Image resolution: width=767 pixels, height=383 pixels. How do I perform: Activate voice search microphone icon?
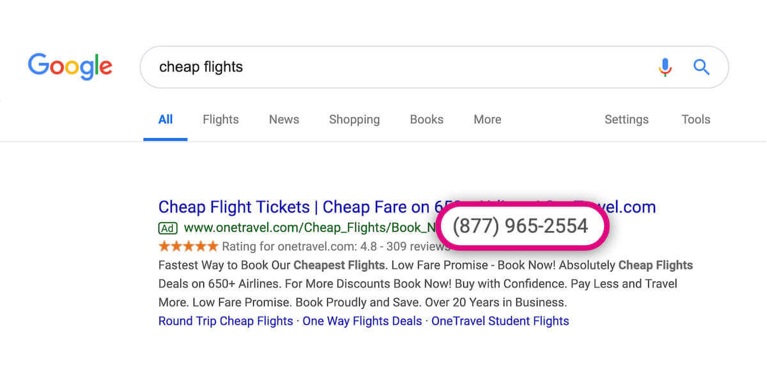pyautogui.click(x=665, y=67)
